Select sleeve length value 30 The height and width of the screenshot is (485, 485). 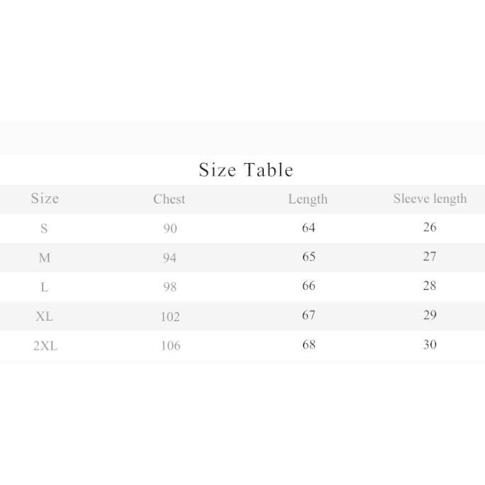[430, 345]
